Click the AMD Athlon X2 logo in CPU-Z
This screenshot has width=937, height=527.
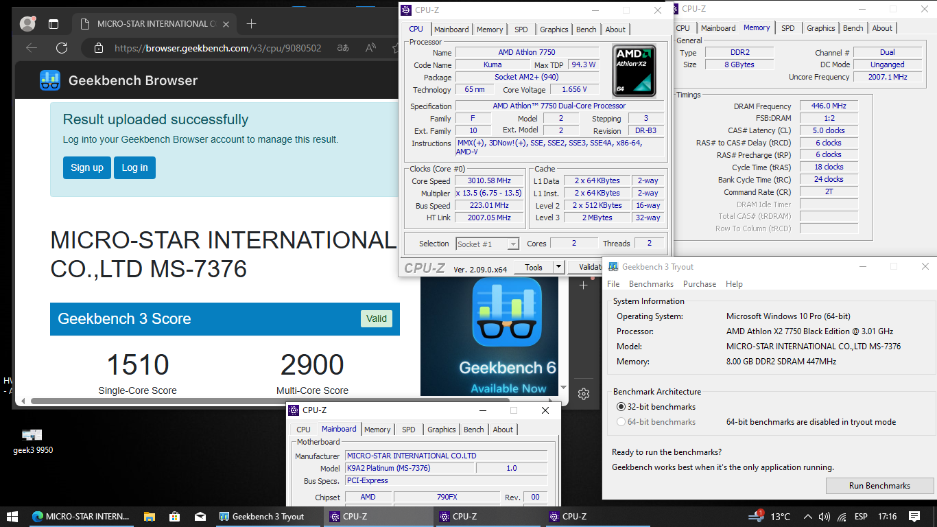(634, 70)
